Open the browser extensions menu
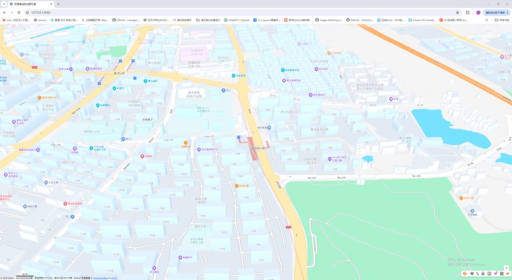The height and width of the screenshot is (280, 512). click(x=468, y=12)
